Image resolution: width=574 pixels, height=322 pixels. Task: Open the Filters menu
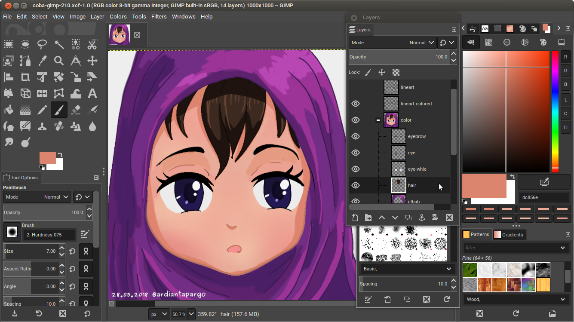pos(159,16)
